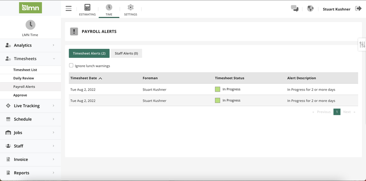
Task: Select the Time clock icon in top bar
Action: (109, 7)
